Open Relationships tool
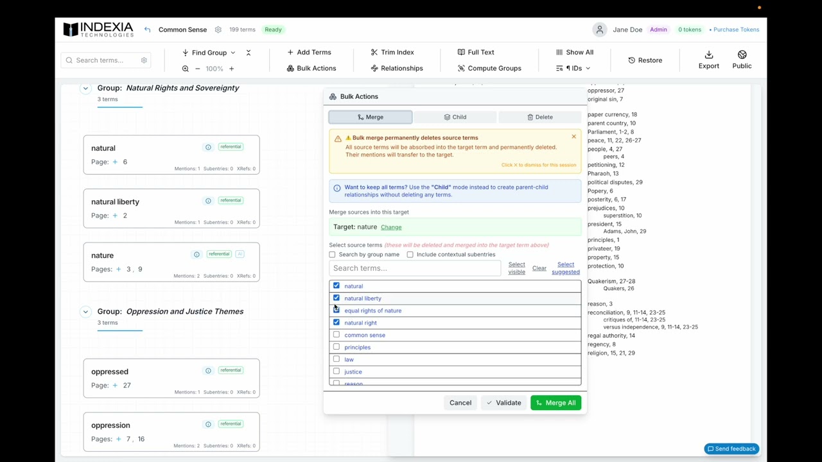 click(x=397, y=69)
